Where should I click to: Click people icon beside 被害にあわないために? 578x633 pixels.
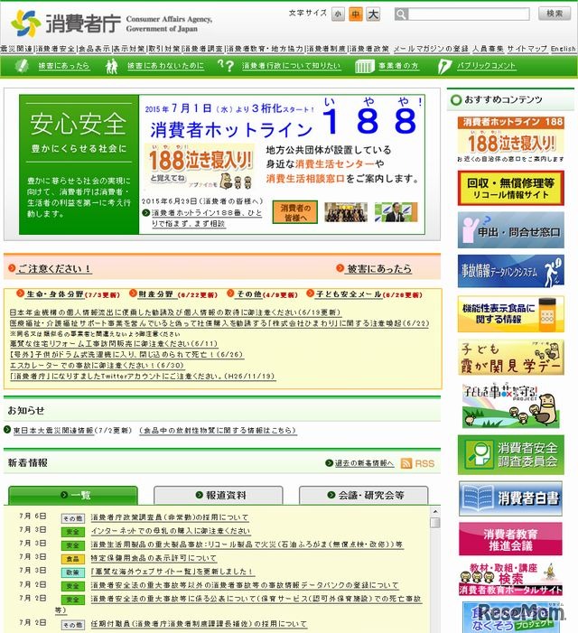[112, 66]
